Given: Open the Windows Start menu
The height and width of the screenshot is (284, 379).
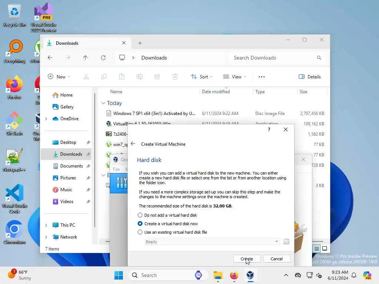Looking at the screenshot, I should pos(118,275).
